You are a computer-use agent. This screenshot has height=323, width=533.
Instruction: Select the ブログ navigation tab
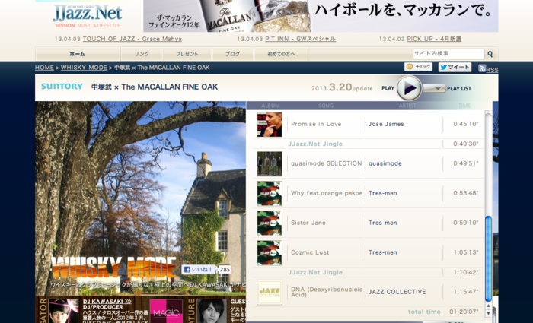232,54
